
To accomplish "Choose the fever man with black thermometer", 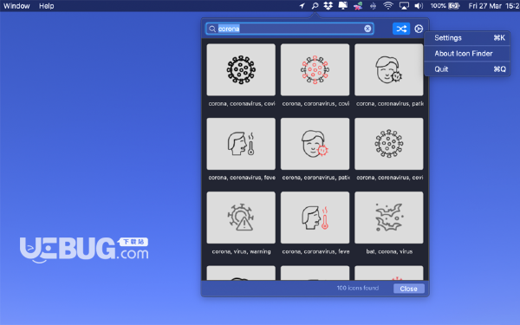I will (x=241, y=144).
